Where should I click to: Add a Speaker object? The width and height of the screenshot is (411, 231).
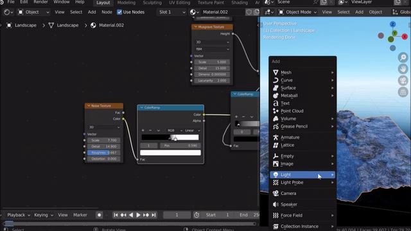tap(302, 204)
